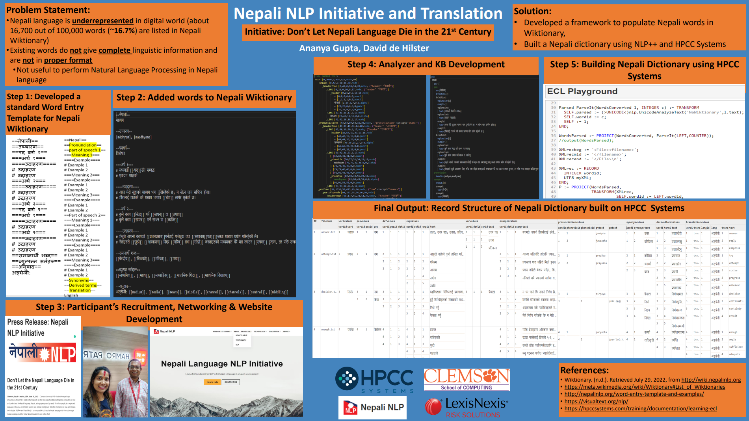Click the Nepali NLP flag logo at bottom

coord(350,408)
